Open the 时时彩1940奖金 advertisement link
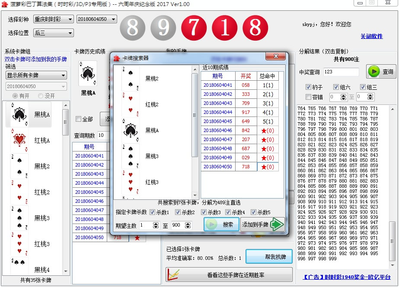399x287 pixels. 346,277
